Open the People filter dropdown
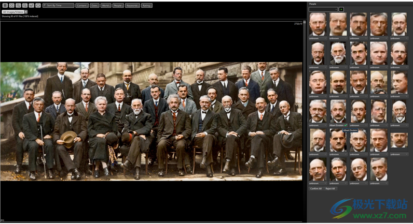This screenshot has height=224, width=413. [118, 6]
